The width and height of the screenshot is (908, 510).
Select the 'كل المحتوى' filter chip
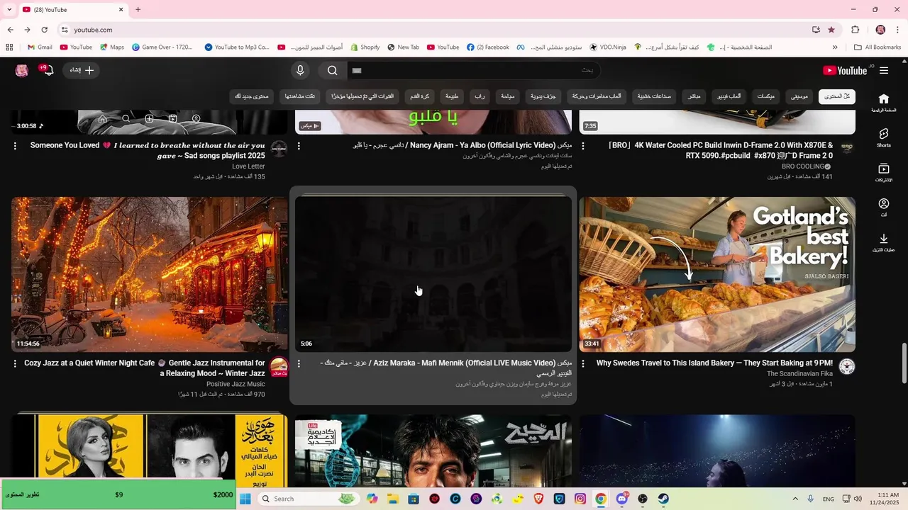[x=837, y=96]
